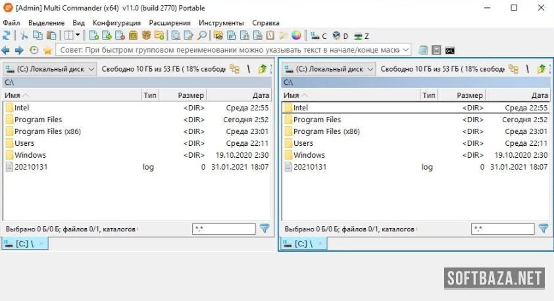Sort the left panel by Размер column
554x301 pixels.
191,95
